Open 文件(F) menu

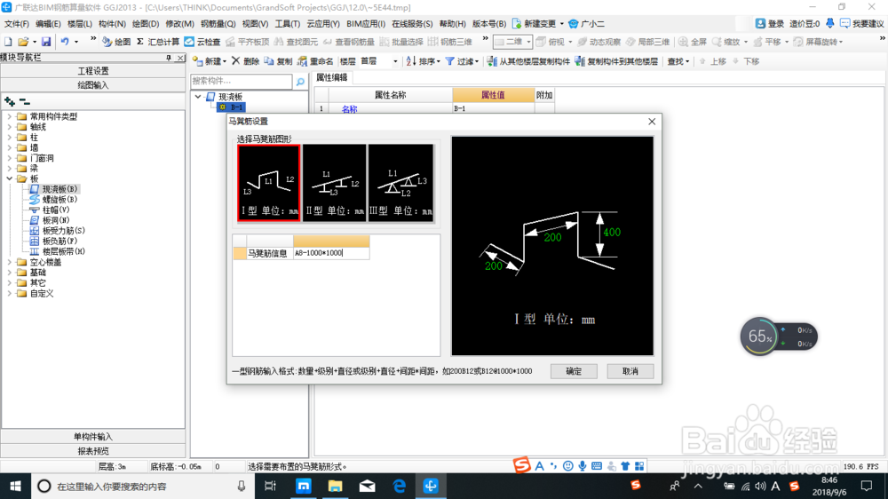pyautogui.click(x=16, y=24)
